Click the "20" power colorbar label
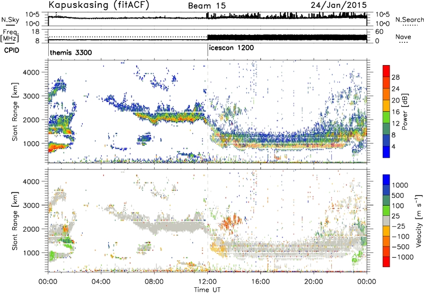Image resolution: width=424 pixels, height=293 pixels. coord(395,100)
